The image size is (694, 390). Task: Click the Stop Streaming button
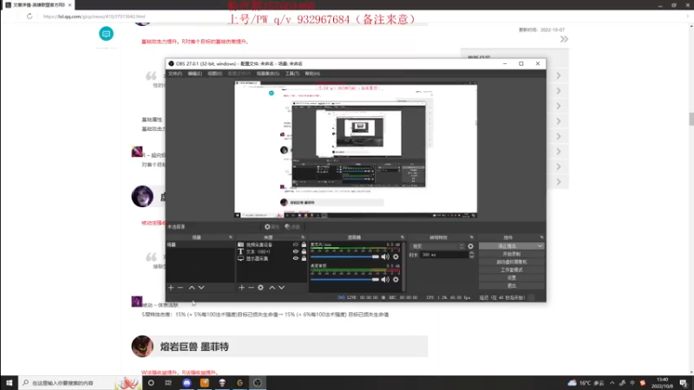[x=507, y=246]
